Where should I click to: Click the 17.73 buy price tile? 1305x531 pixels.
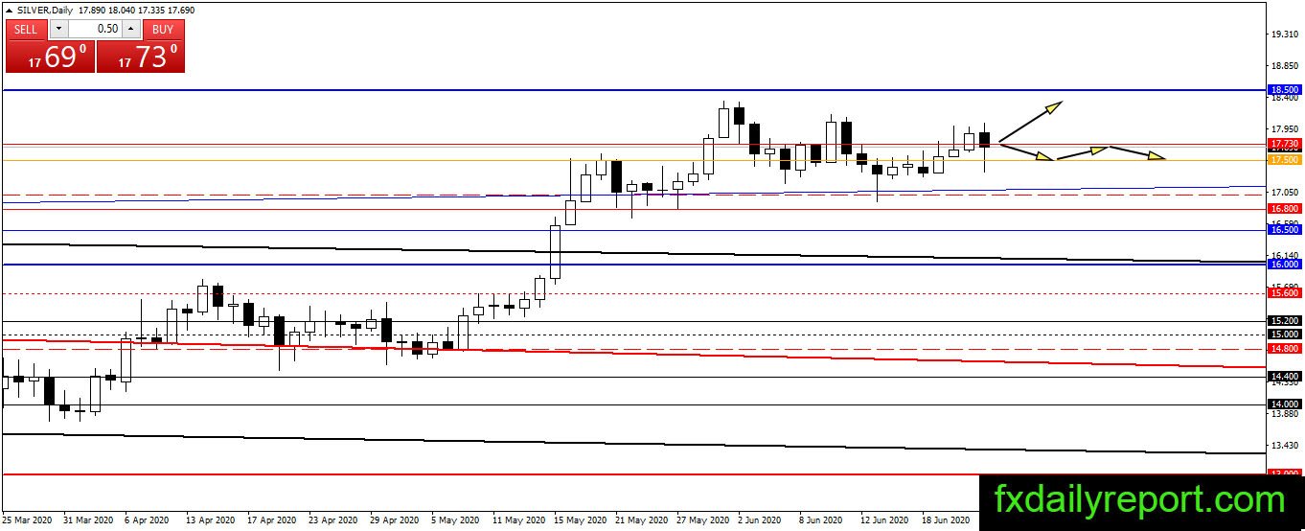pos(141,57)
